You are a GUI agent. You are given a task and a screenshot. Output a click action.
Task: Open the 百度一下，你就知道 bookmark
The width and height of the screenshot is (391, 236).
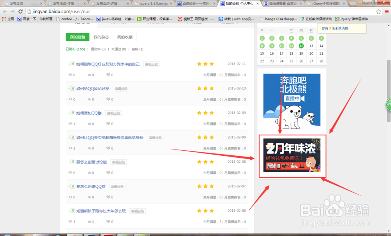(35, 19)
